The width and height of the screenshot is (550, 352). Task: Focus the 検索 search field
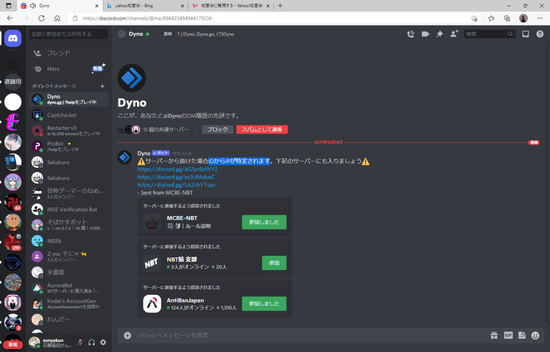489,34
